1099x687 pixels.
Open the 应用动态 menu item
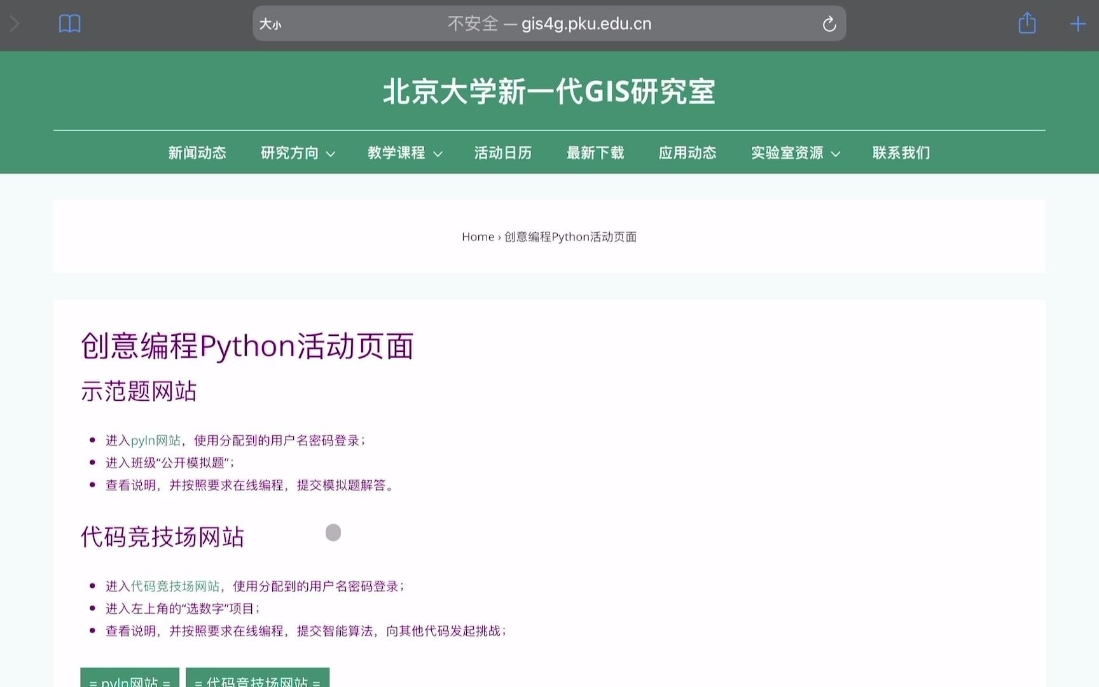pos(688,153)
